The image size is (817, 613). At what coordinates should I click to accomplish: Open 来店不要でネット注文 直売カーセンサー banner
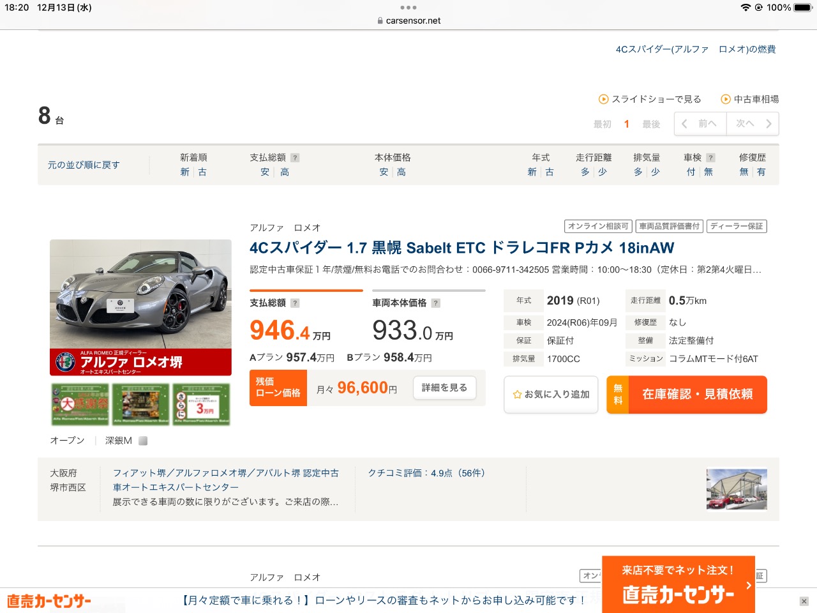[x=678, y=584]
